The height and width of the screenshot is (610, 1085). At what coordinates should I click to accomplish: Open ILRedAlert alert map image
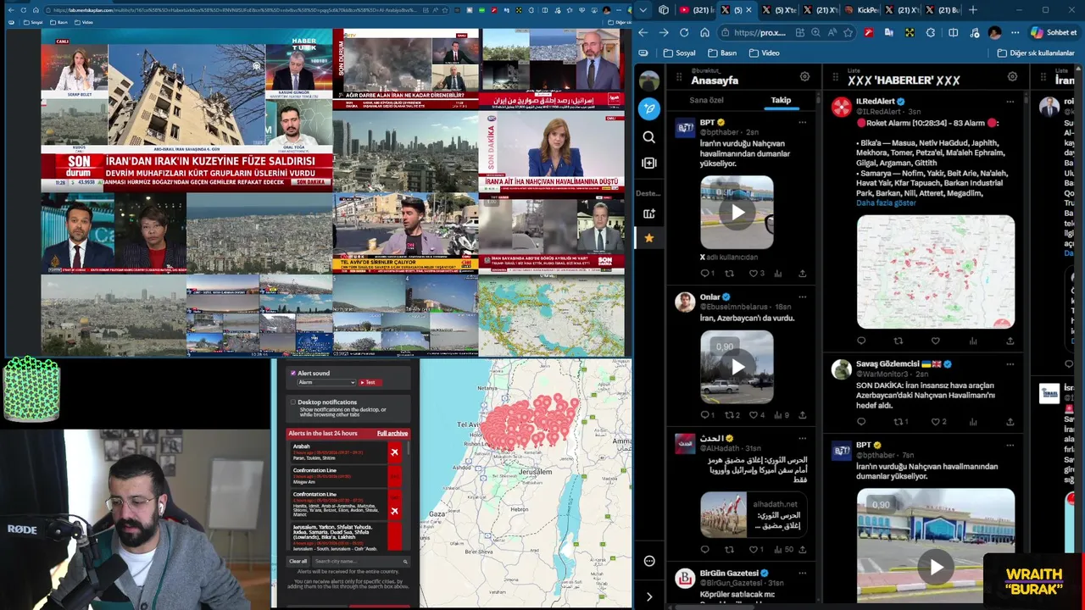click(936, 272)
